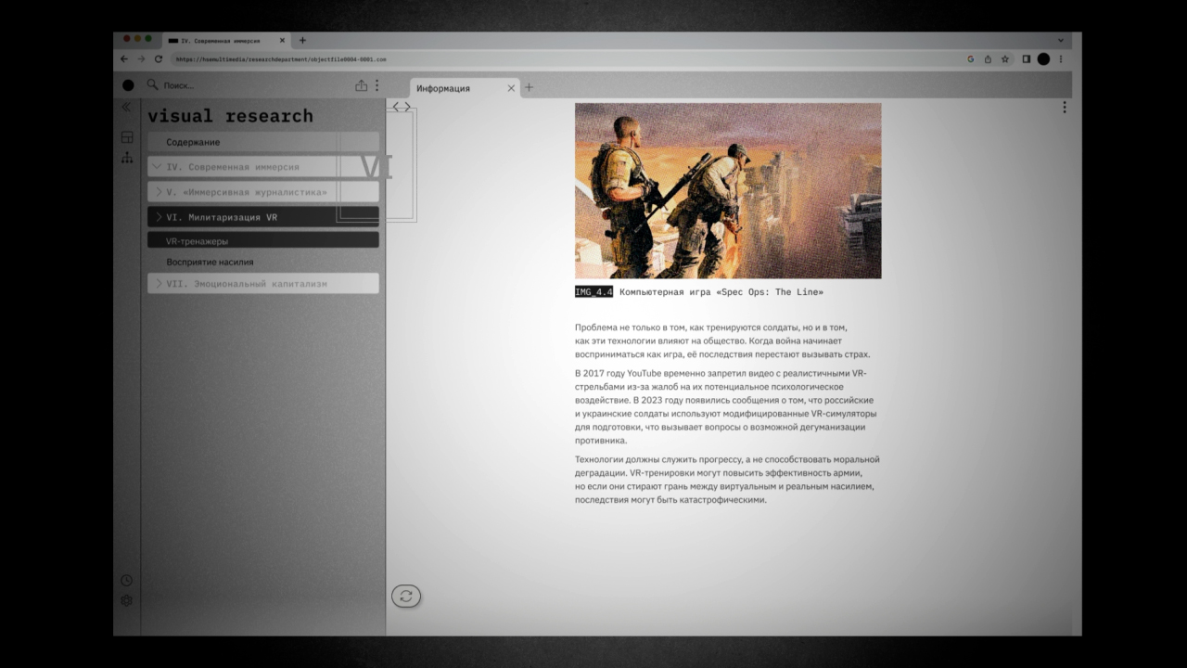Toggle the browser side panel icon
This screenshot has width=1187, height=668.
click(x=1027, y=59)
